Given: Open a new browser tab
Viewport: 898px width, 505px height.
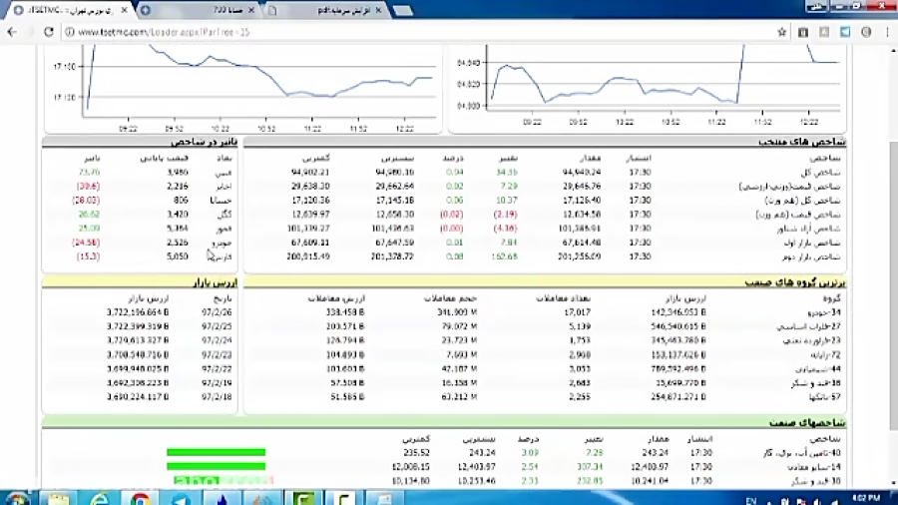Looking at the screenshot, I should (x=403, y=10).
